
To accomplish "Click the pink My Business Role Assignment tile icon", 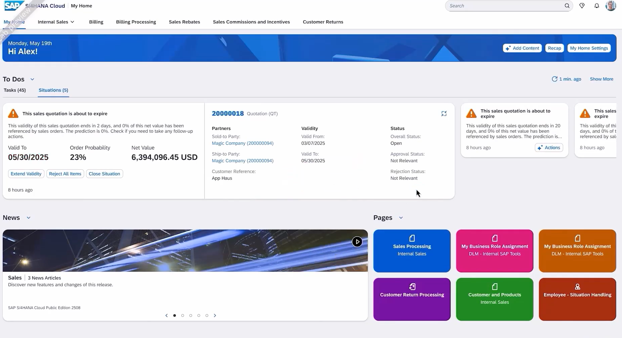I will point(495,238).
